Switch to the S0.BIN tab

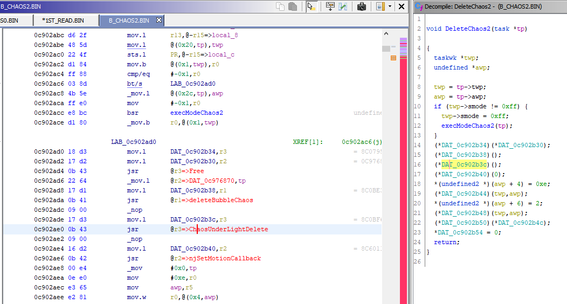coord(11,20)
